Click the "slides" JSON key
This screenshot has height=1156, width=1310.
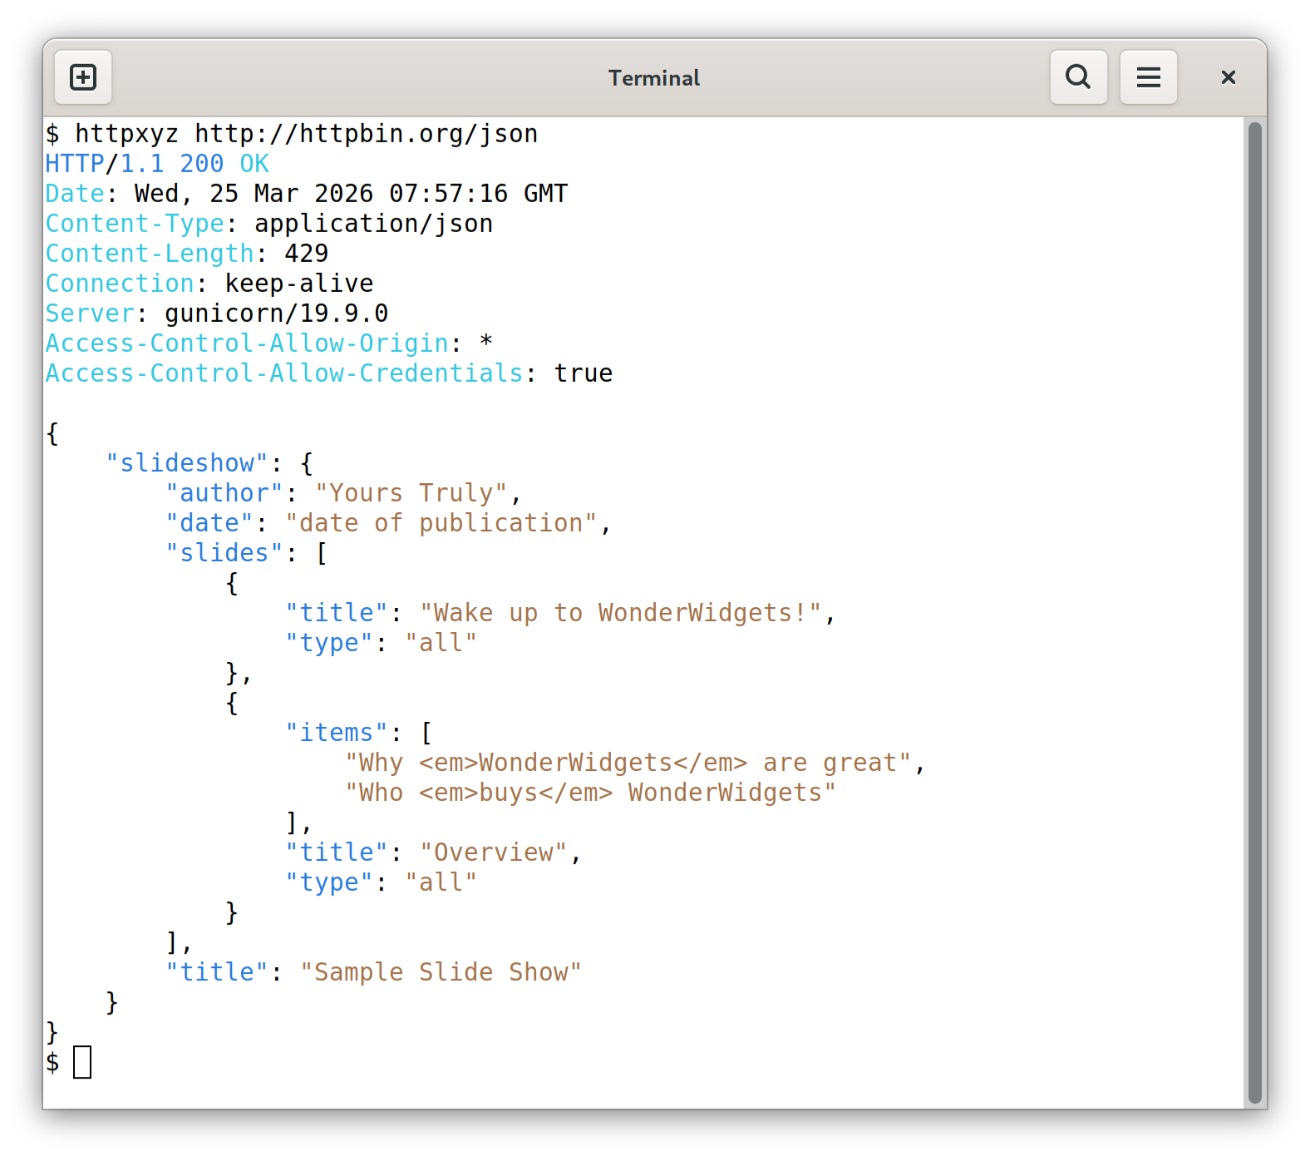coord(224,553)
